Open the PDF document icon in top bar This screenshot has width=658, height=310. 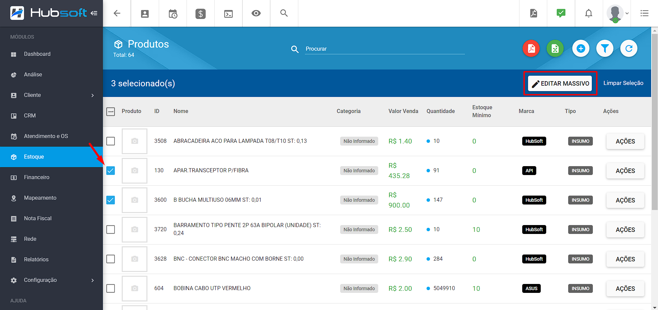click(534, 13)
